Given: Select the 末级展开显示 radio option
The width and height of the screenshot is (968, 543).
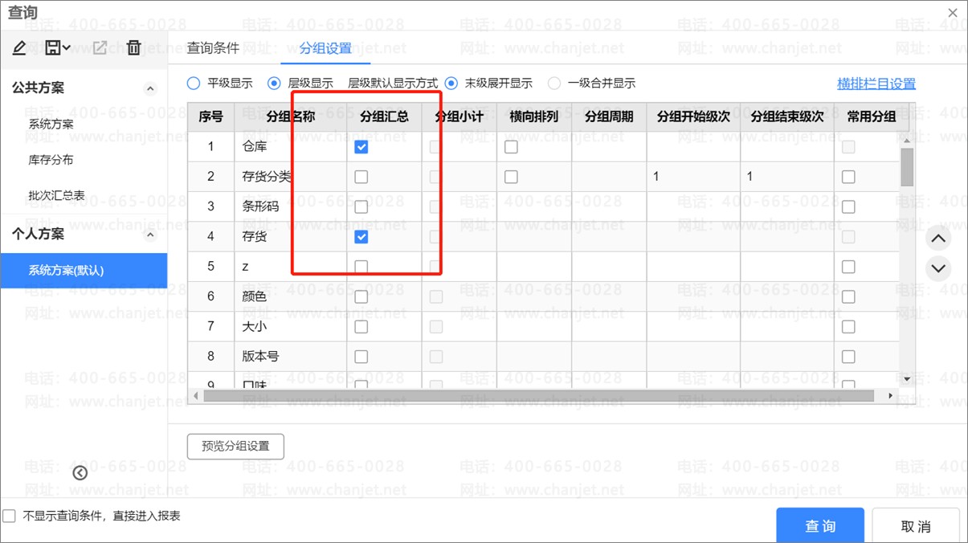Looking at the screenshot, I should (451, 83).
